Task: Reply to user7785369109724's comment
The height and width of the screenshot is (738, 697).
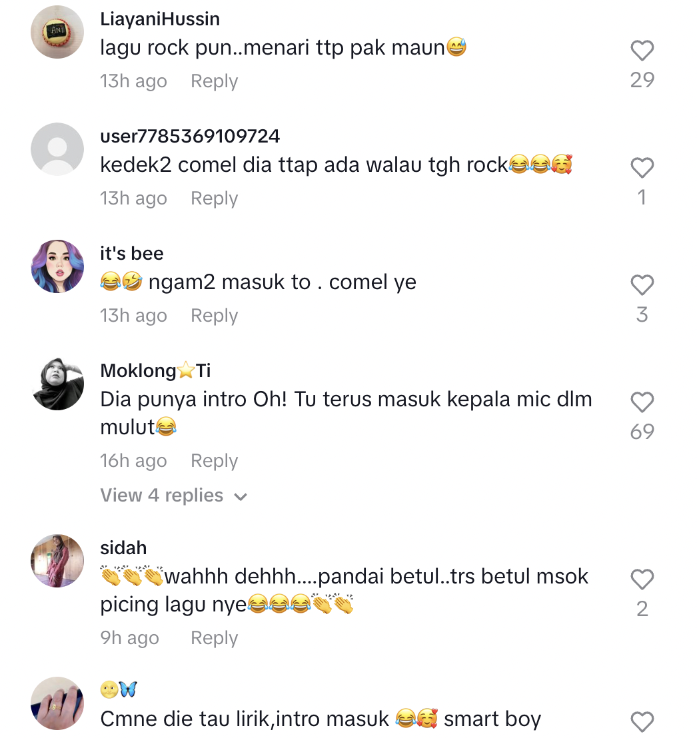Action: (x=214, y=198)
